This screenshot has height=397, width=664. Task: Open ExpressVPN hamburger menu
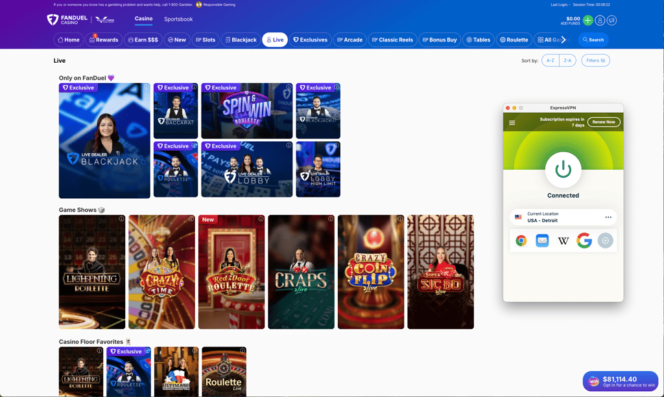[x=512, y=122]
